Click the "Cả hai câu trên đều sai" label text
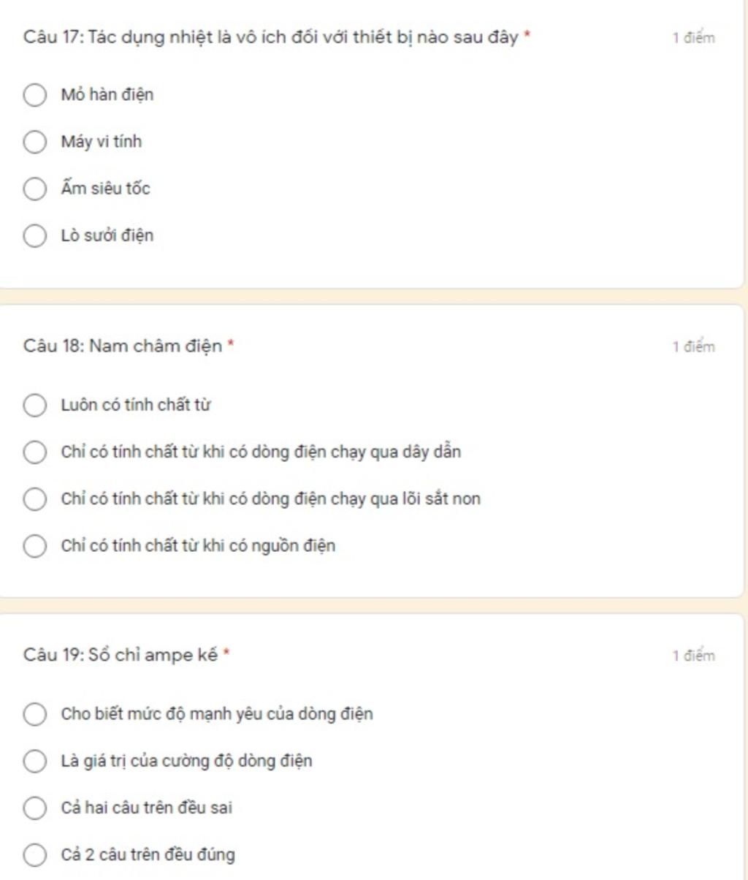 click(x=147, y=808)
